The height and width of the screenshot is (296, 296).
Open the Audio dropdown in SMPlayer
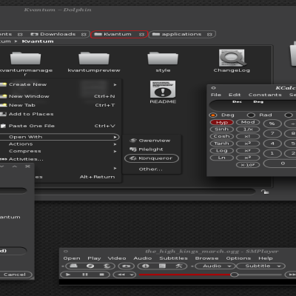pyautogui.click(x=215, y=266)
